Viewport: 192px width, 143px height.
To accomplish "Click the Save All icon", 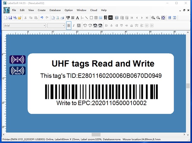I will (15, 18).
